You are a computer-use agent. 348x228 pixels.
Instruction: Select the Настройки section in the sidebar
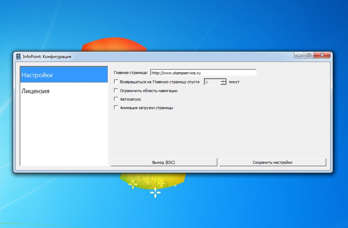click(x=64, y=75)
